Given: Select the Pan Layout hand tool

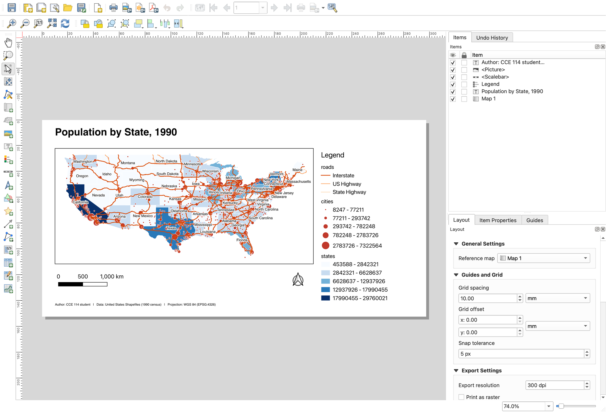Looking at the screenshot, I should pyautogui.click(x=8, y=43).
